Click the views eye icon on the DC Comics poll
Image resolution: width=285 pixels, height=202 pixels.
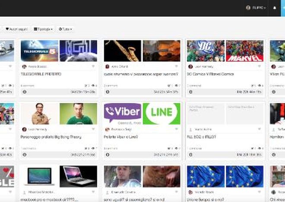pos(259,86)
